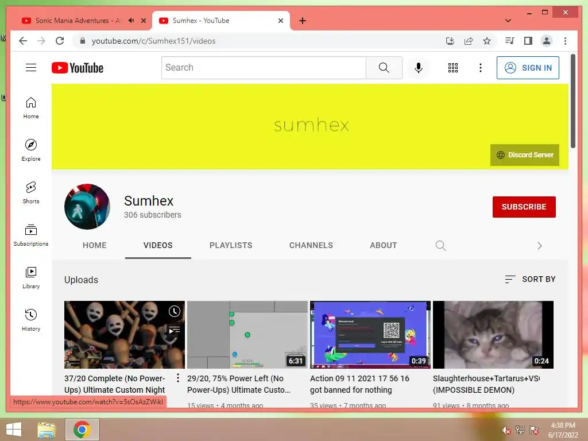The image size is (588, 441).
Task: Open the 29/20, 75% Power Left video title
Action: (x=238, y=384)
